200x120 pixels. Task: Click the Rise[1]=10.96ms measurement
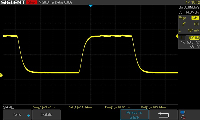pos(117,107)
